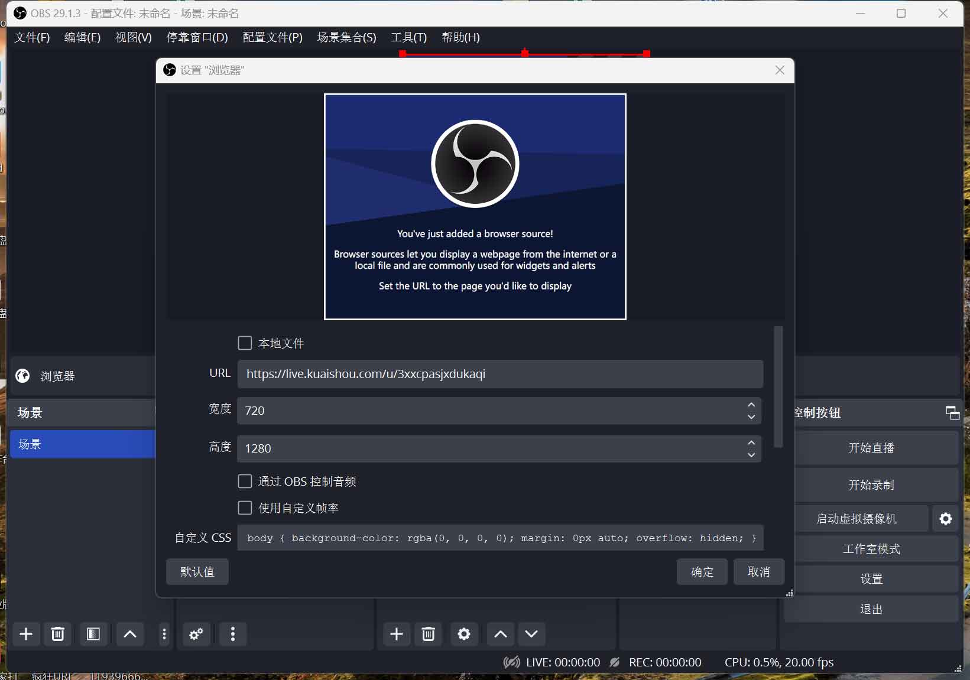Close the browser settings dialog
The width and height of the screenshot is (970, 680).
point(780,70)
